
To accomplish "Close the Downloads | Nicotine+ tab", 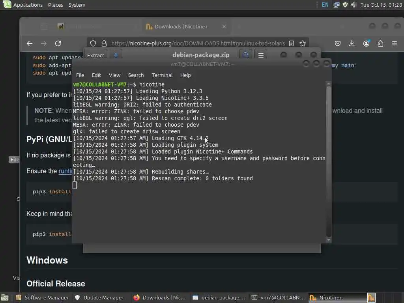I will tap(224, 26).
